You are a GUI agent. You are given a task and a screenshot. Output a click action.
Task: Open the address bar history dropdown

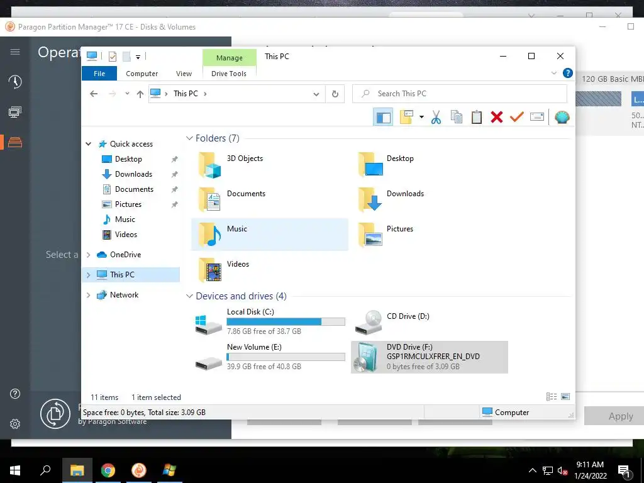tap(316, 94)
